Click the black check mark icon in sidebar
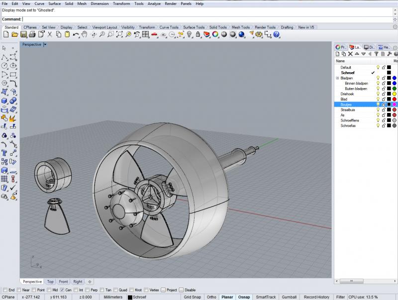 click(13, 188)
